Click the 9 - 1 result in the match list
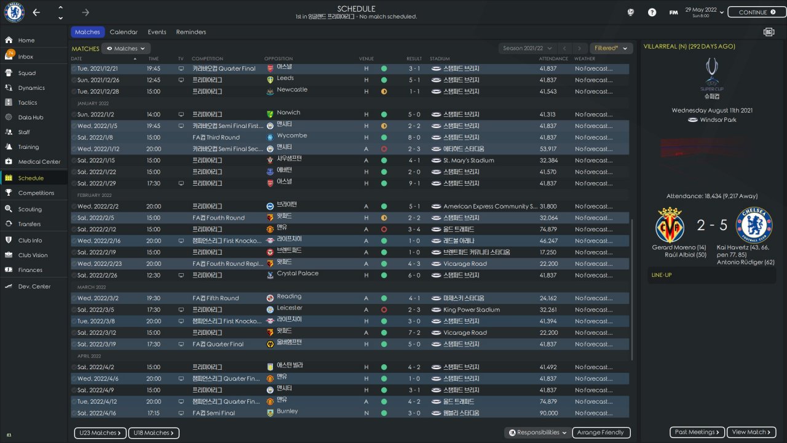The width and height of the screenshot is (787, 443). click(x=414, y=183)
